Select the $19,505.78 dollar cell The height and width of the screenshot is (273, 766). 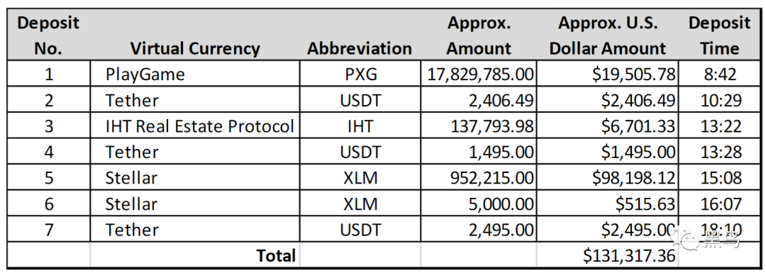pyautogui.click(x=607, y=74)
